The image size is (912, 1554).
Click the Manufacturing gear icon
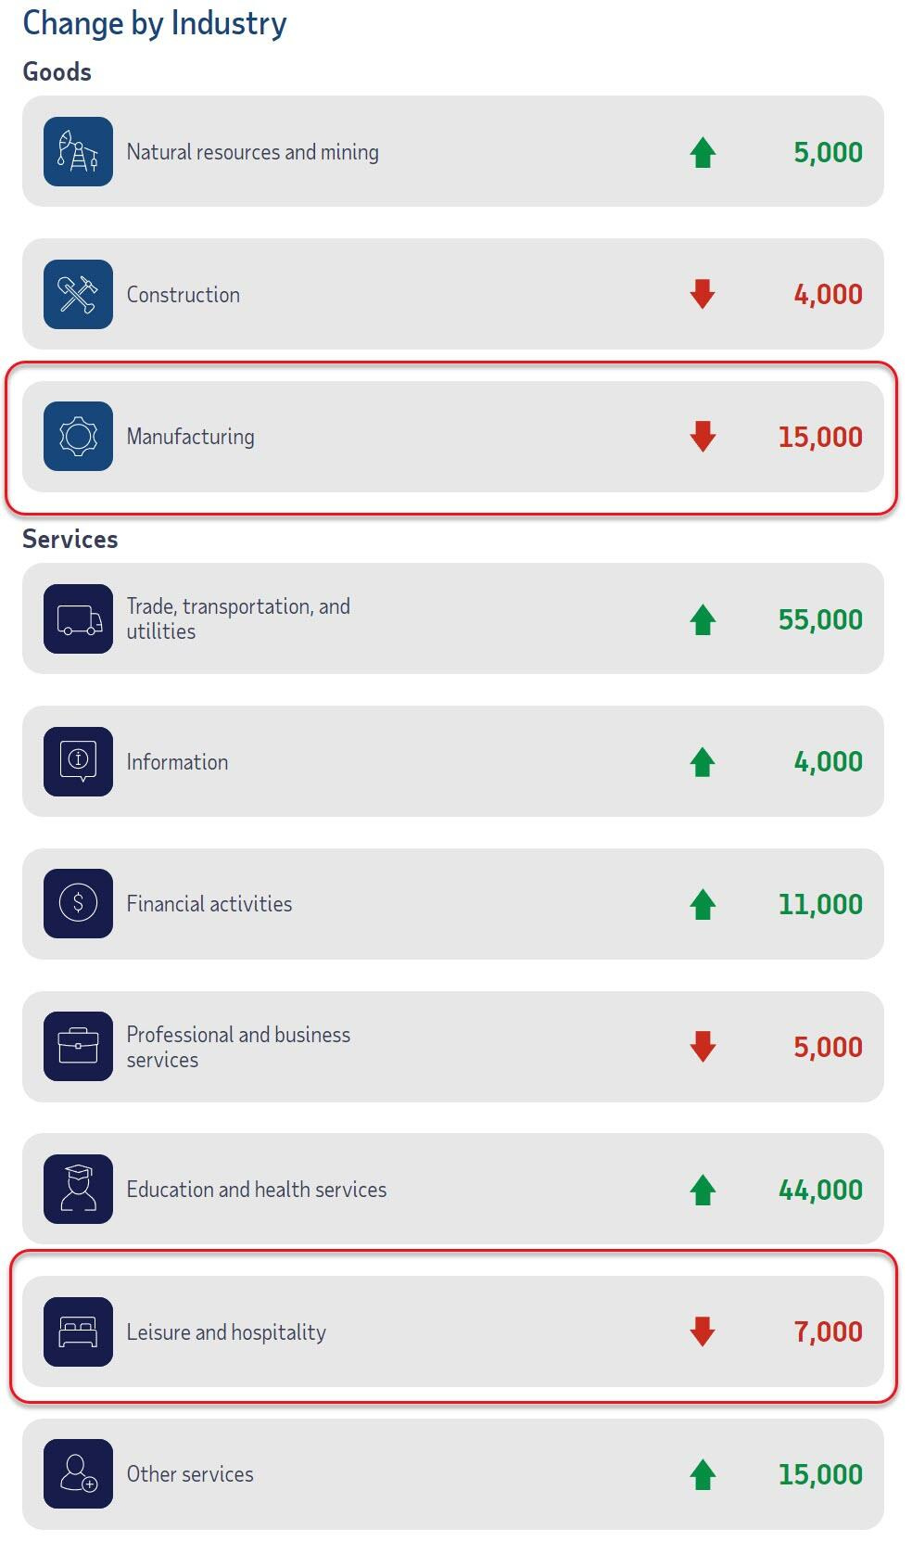tap(78, 436)
